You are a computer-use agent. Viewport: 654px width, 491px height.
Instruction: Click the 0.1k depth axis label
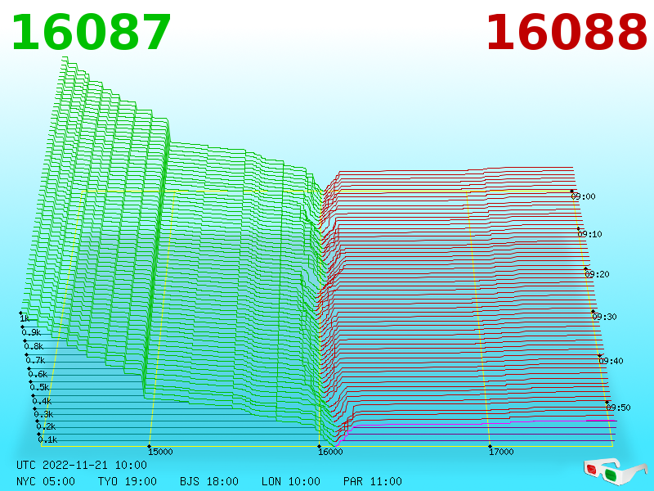[47, 439]
